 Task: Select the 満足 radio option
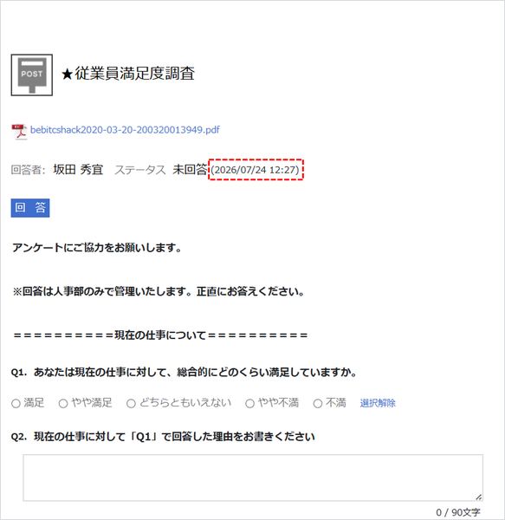click(16, 404)
